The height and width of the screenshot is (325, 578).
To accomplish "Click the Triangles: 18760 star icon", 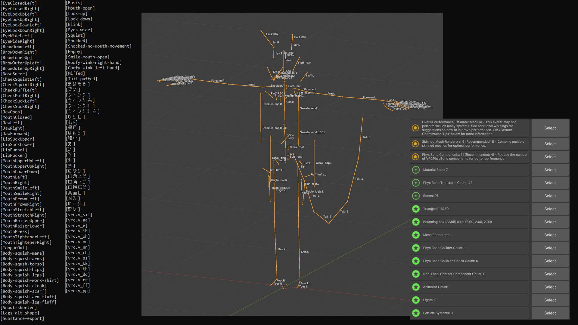I will [416, 209].
